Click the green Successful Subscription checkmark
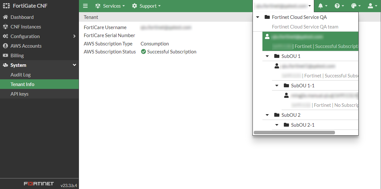 click(x=143, y=51)
